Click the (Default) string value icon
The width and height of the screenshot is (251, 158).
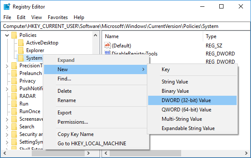pyautogui.click(x=108, y=45)
